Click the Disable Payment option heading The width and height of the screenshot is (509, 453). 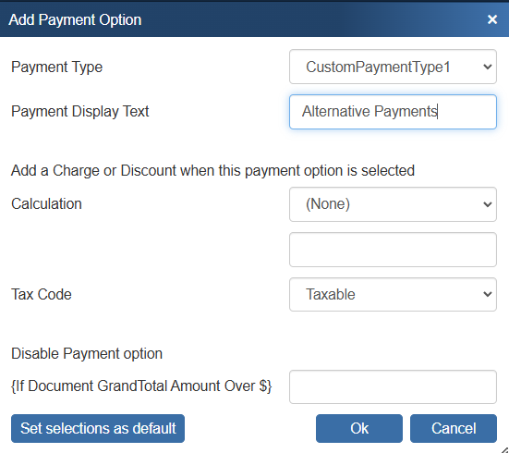(87, 353)
